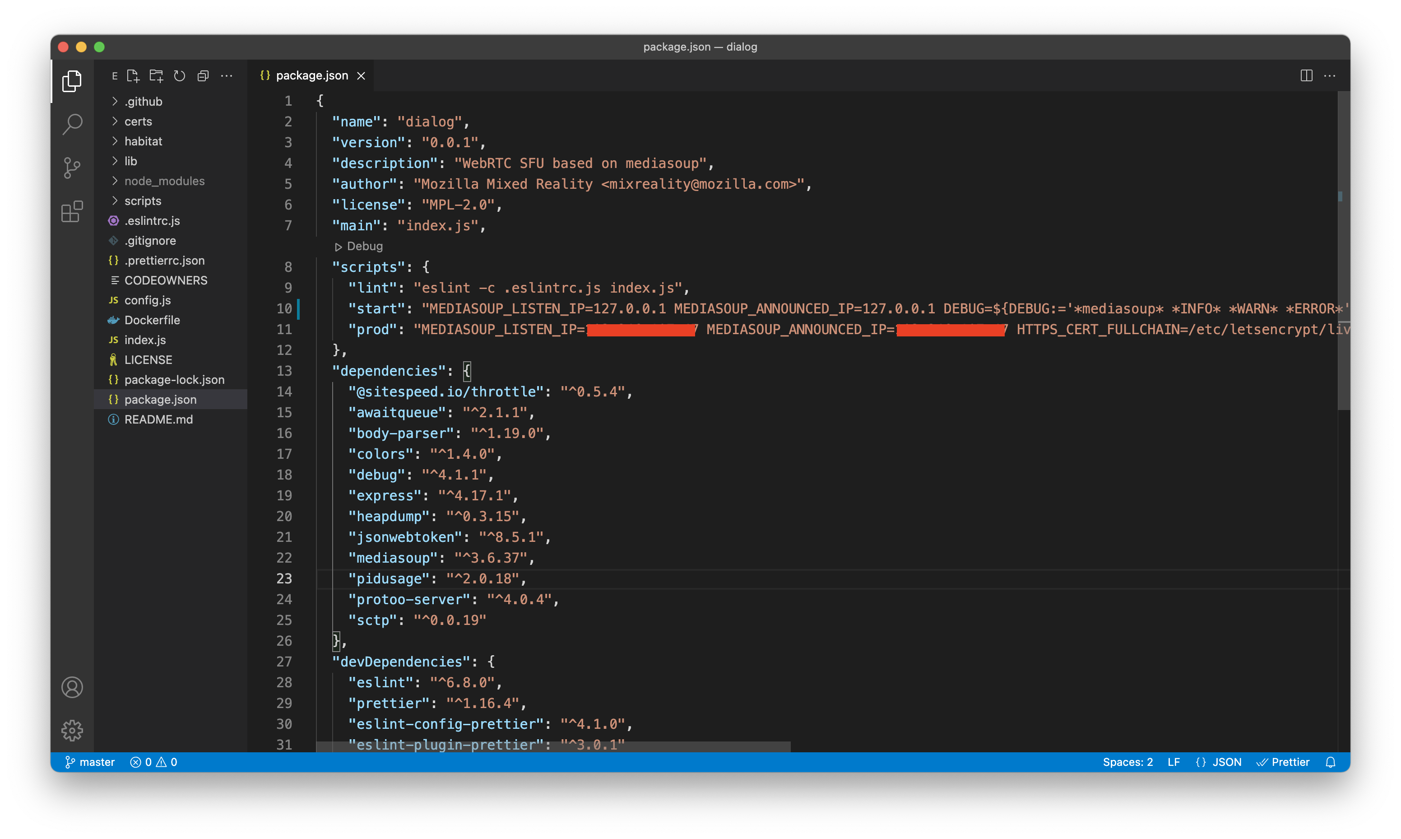Open CODEOWNERS file

click(x=171, y=280)
